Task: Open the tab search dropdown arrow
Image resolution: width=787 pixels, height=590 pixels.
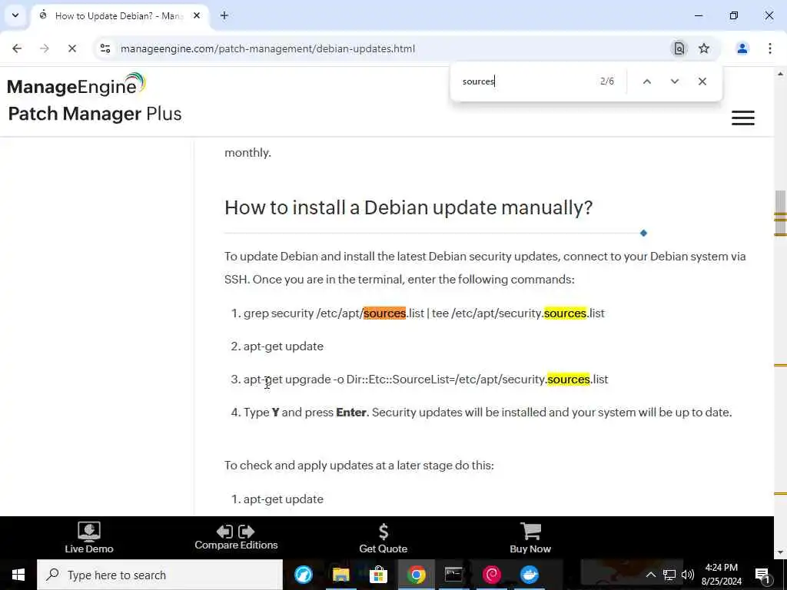Action: point(15,15)
